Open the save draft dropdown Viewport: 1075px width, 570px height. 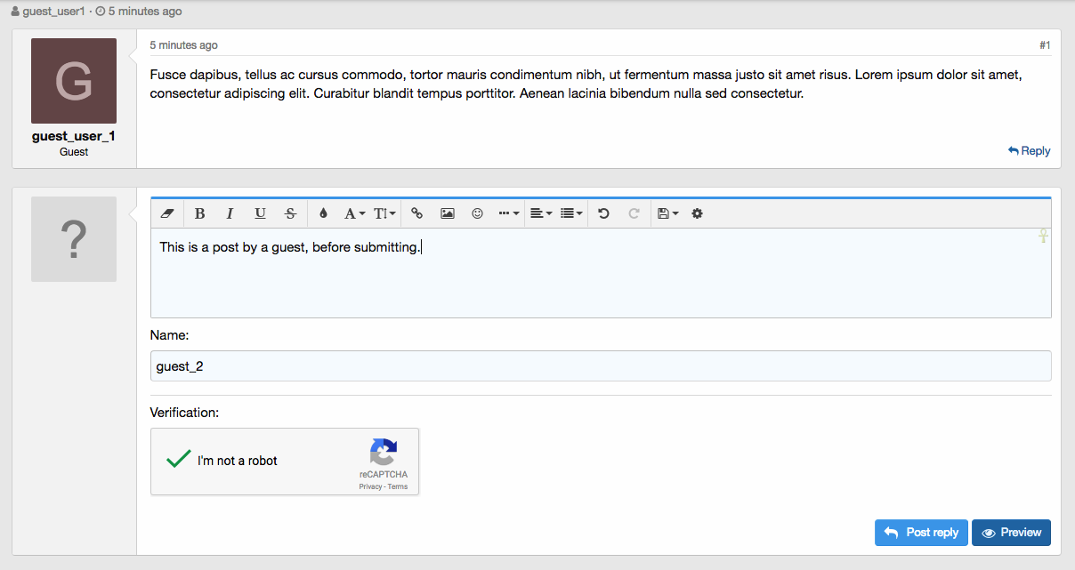(x=667, y=213)
